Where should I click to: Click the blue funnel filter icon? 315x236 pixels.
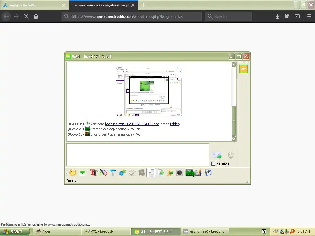[x=113, y=173]
